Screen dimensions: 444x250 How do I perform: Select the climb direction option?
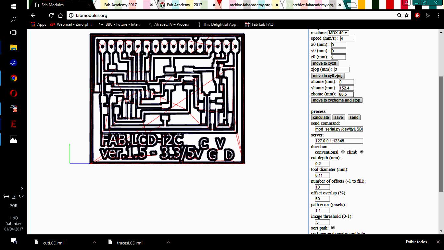pos(362,152)
